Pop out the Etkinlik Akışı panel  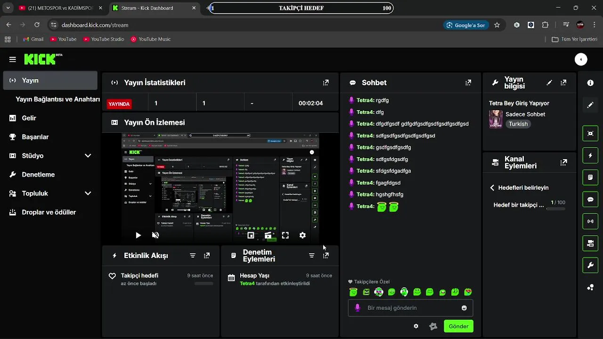click(207, 256)
